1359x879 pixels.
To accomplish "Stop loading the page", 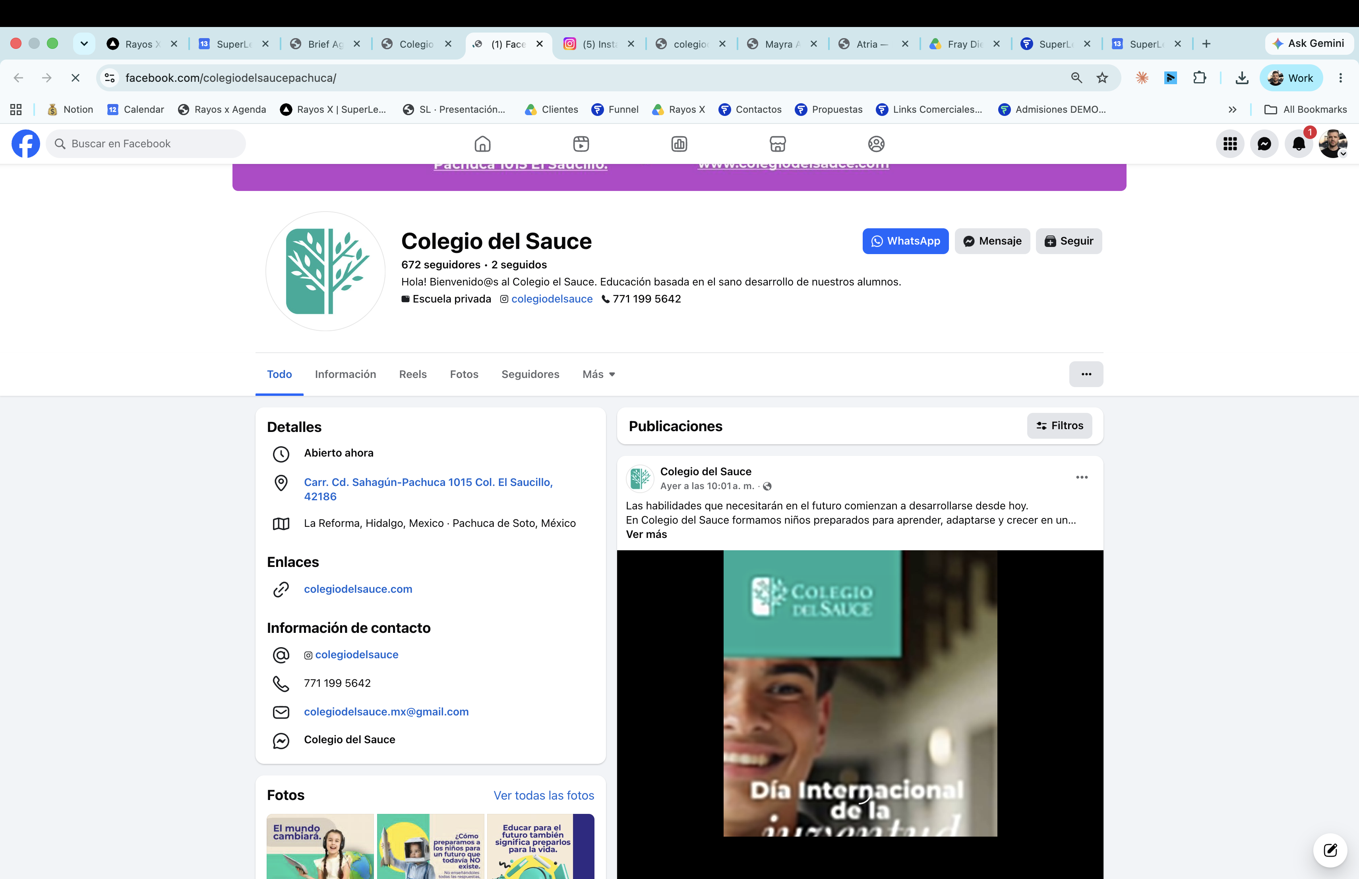I will (x=75, y=77).
